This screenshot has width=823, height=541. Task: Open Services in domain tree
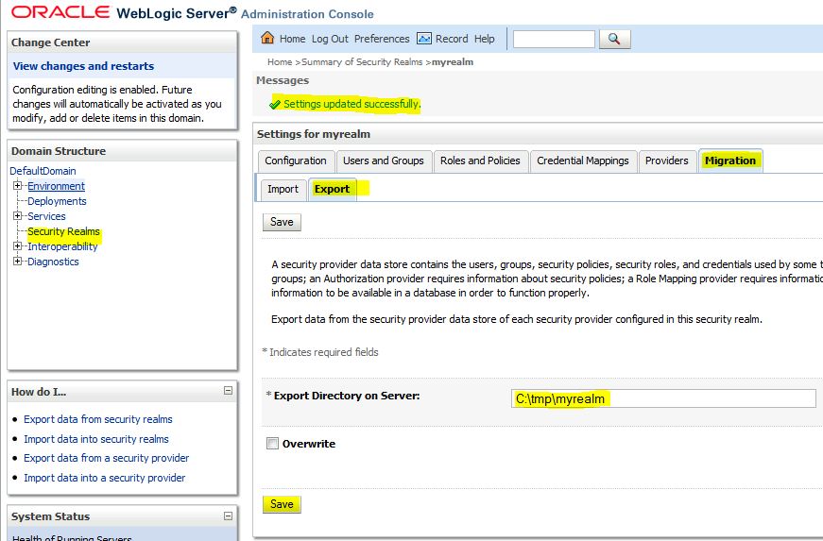click(46, 216)
